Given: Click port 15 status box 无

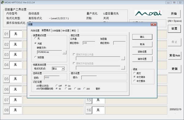Looking at the screenshot, I should click(x=98, y=100).
